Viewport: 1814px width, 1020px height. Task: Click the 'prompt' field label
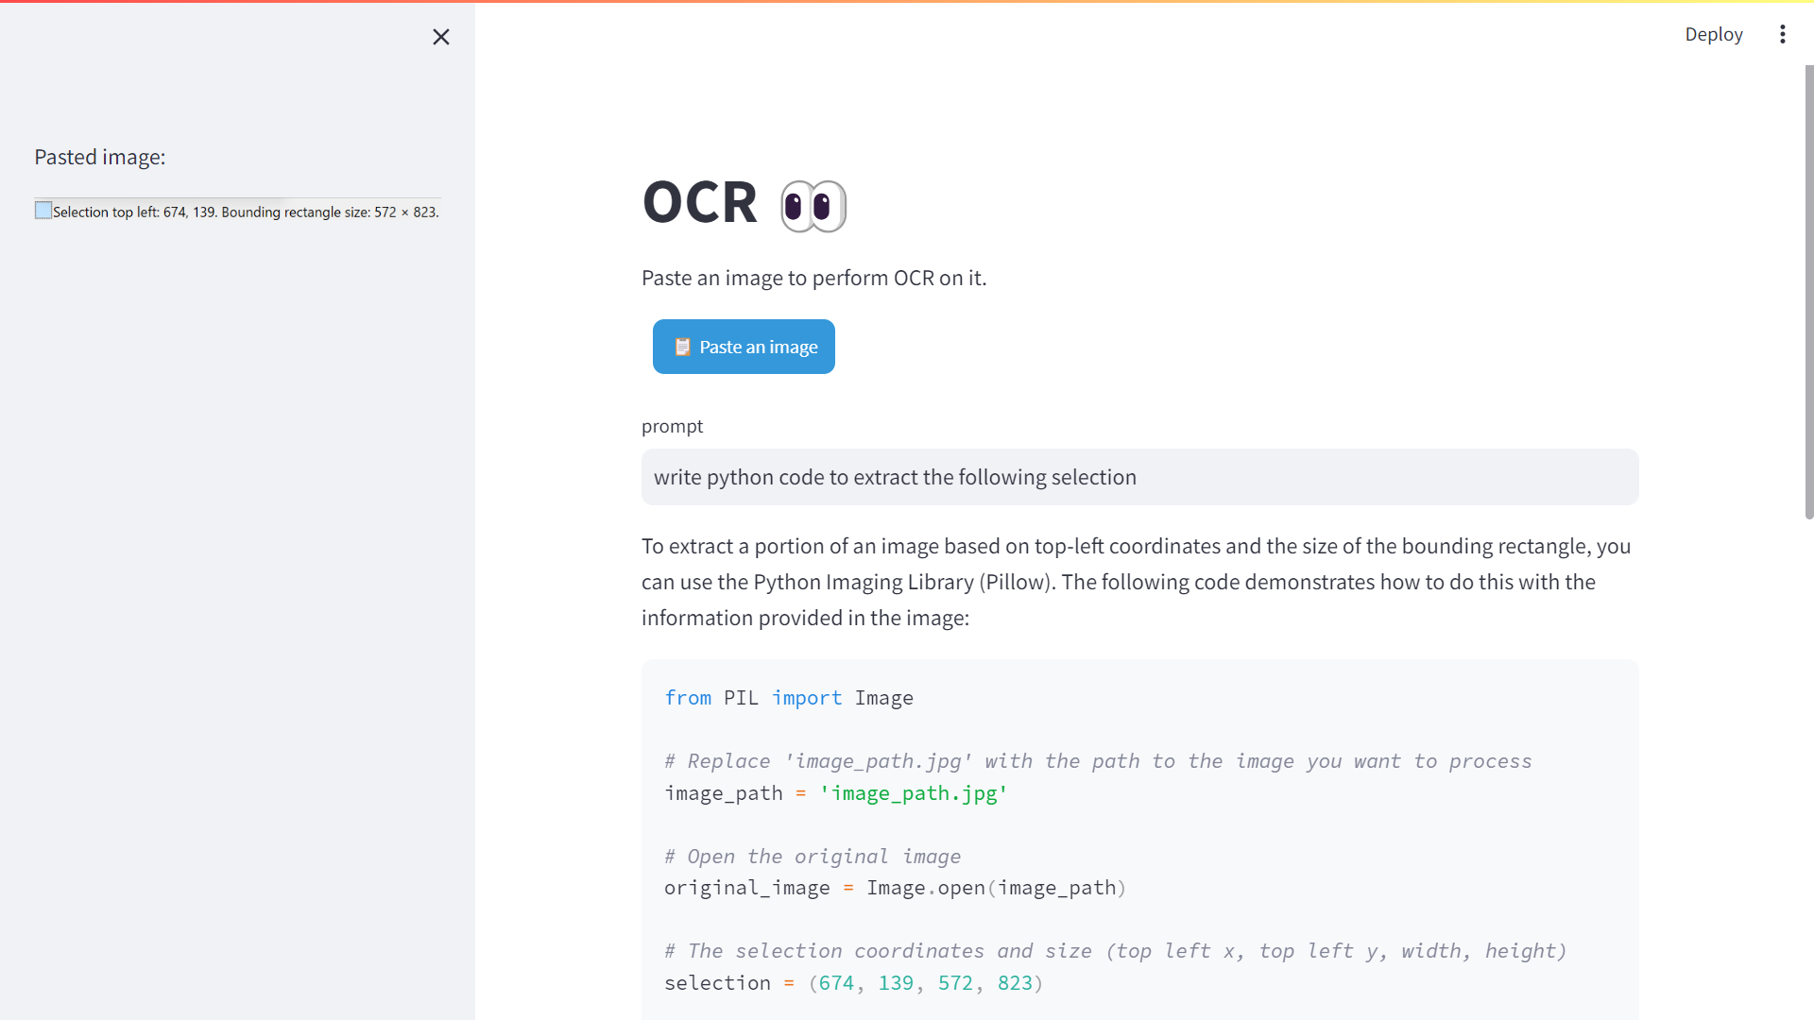[672, 426]
